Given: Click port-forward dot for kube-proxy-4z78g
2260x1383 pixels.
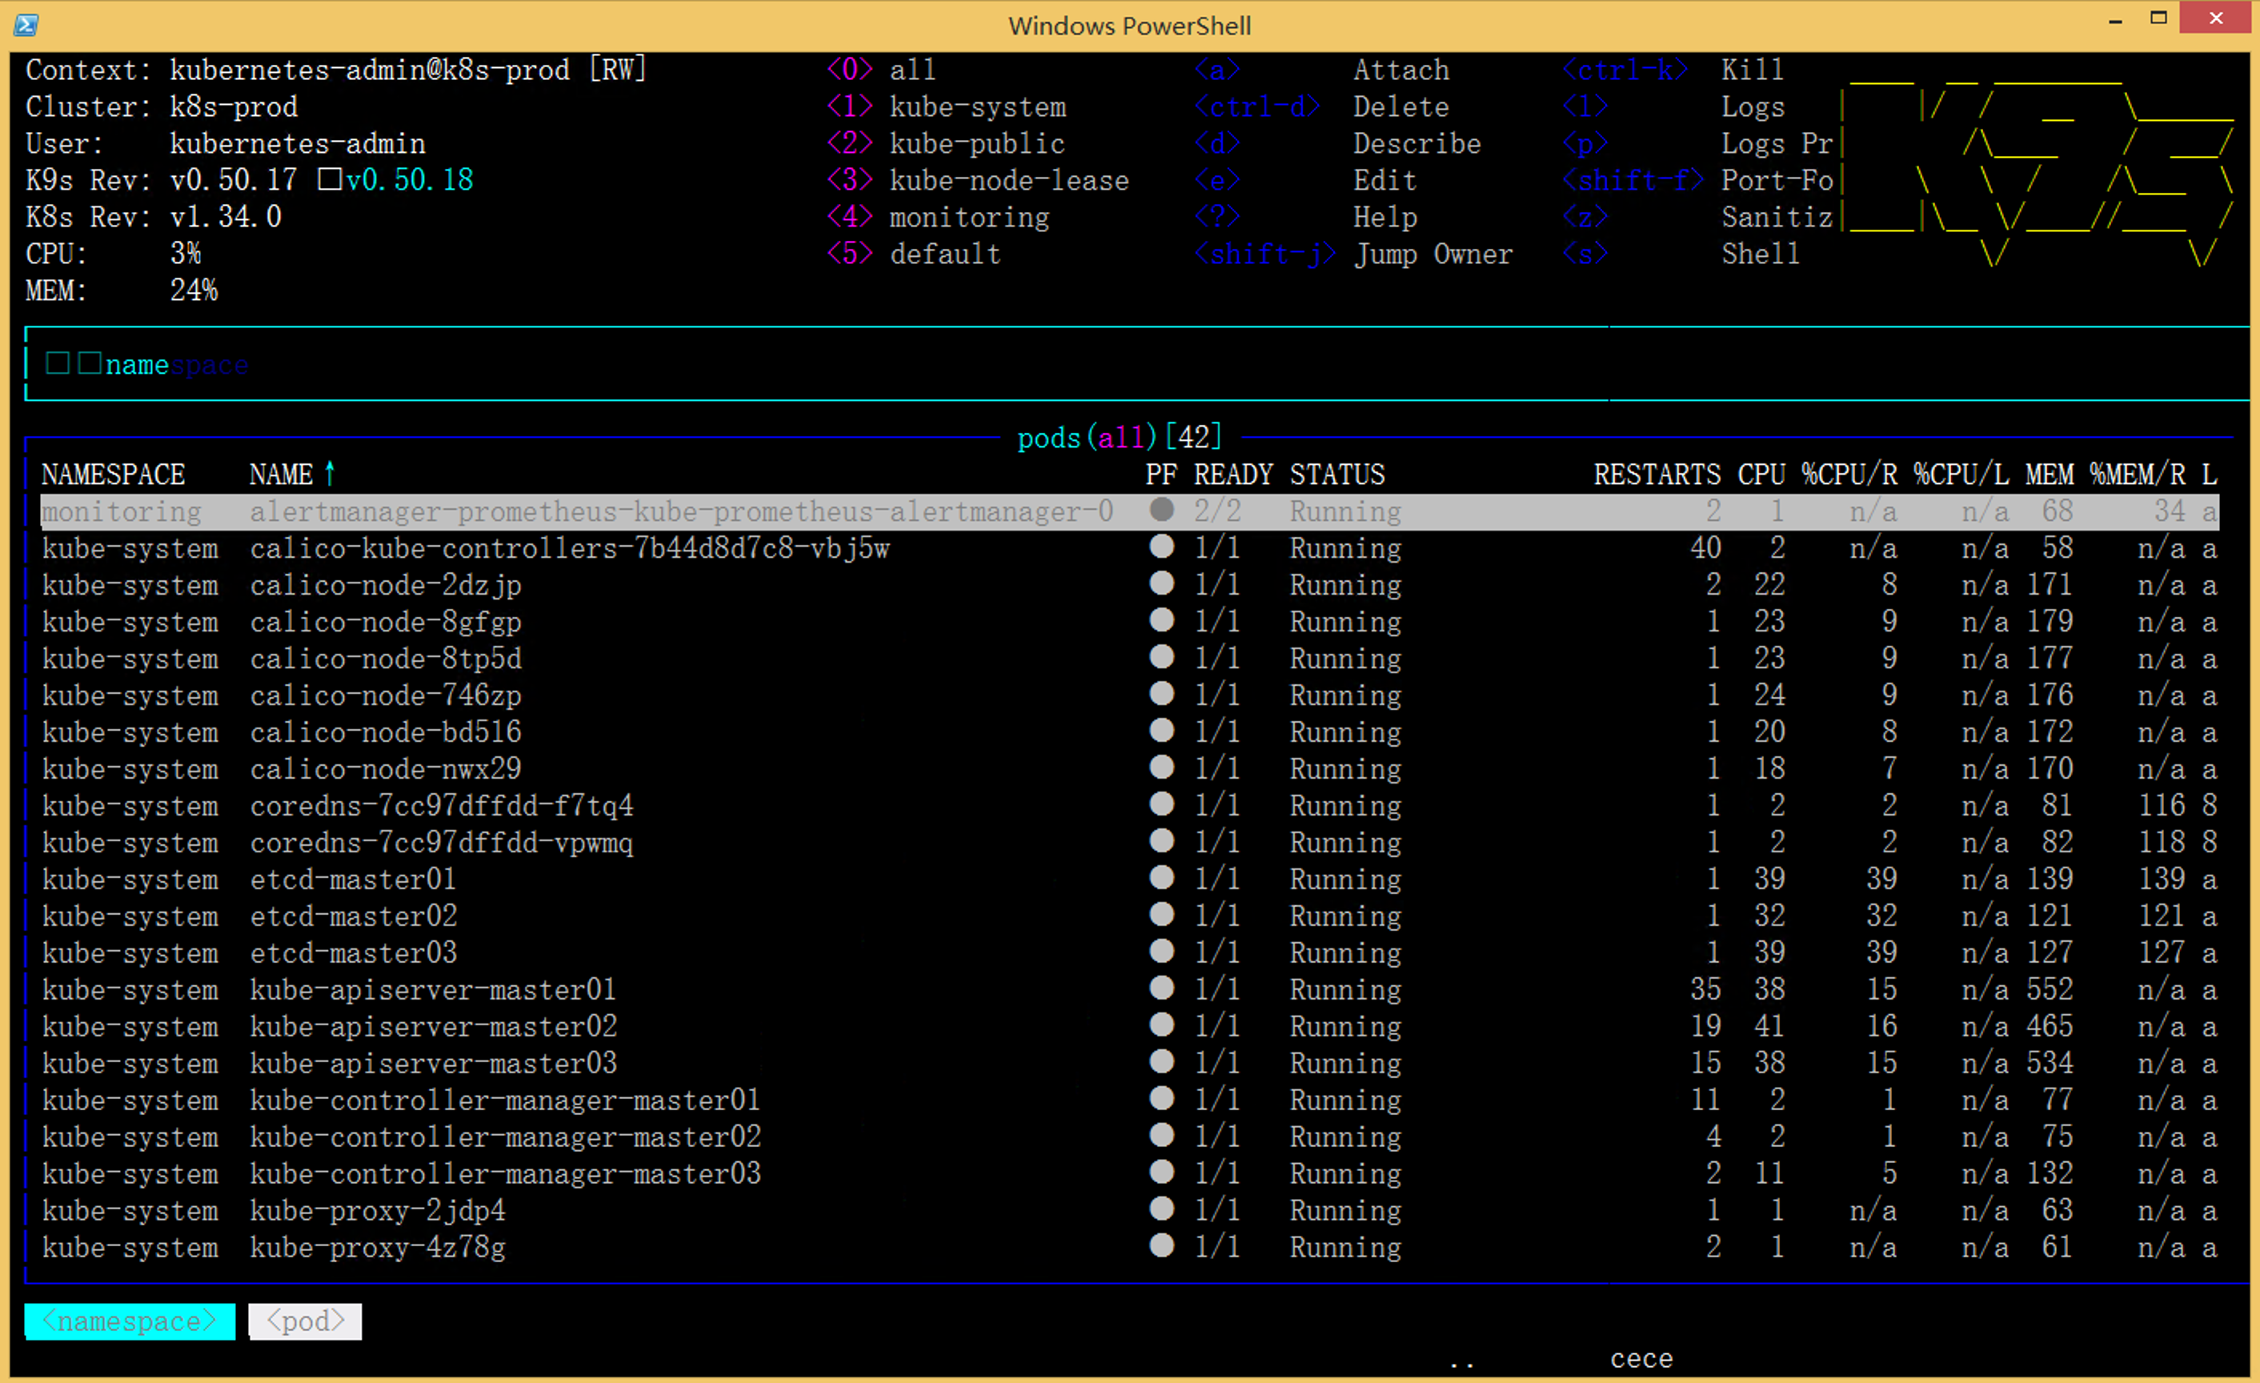Looking at the screenshot, I should (1161, 1245).
